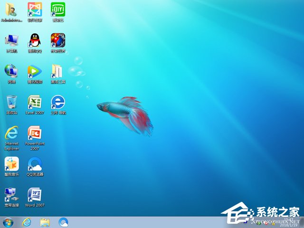
Task: Launch the iQIYI desktop shortcut
Action: click(58, 10)
